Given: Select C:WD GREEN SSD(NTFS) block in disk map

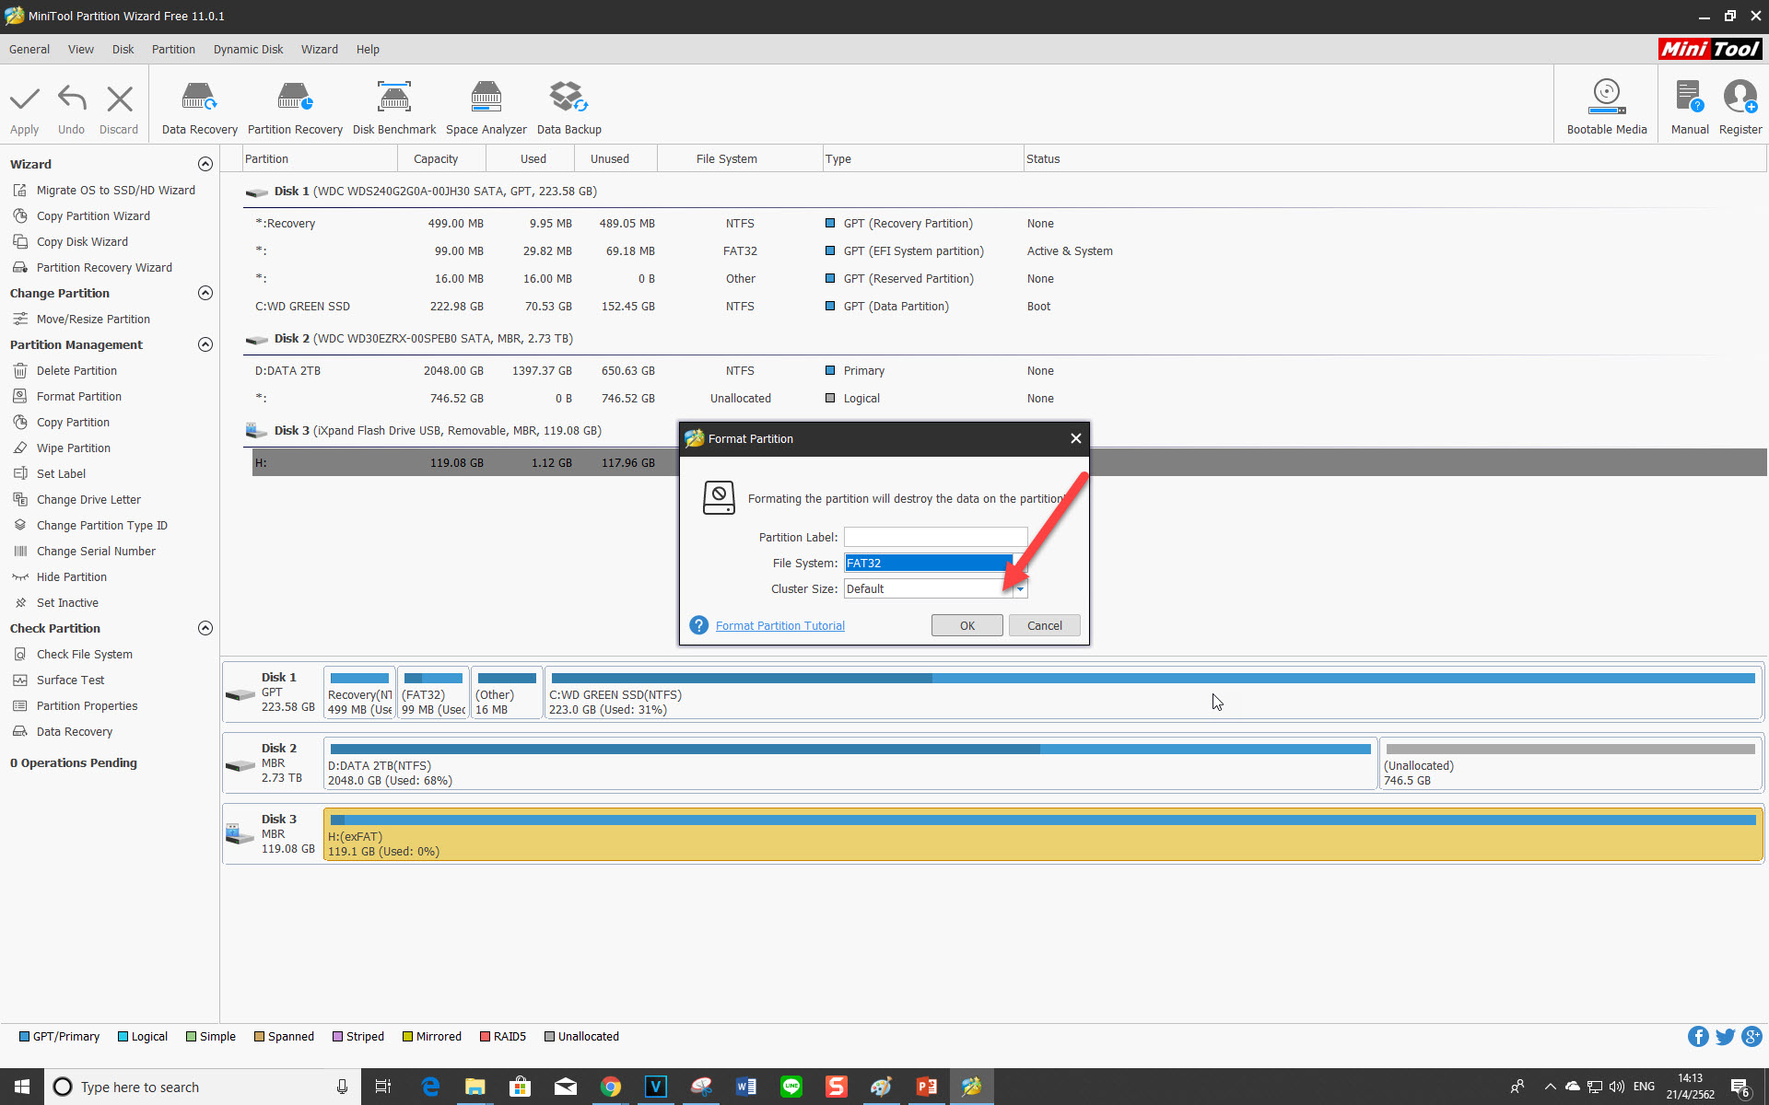Looking at the screenshot, I should pos(1154,692).
